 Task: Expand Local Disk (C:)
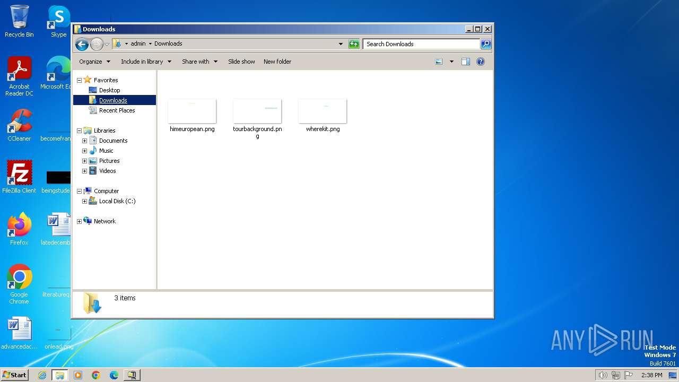[x=84, y=201]
